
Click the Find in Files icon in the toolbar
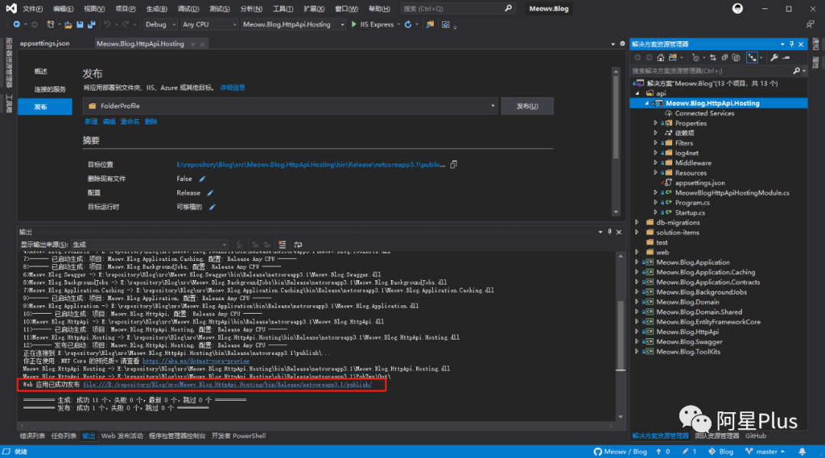tap(430, 24)
